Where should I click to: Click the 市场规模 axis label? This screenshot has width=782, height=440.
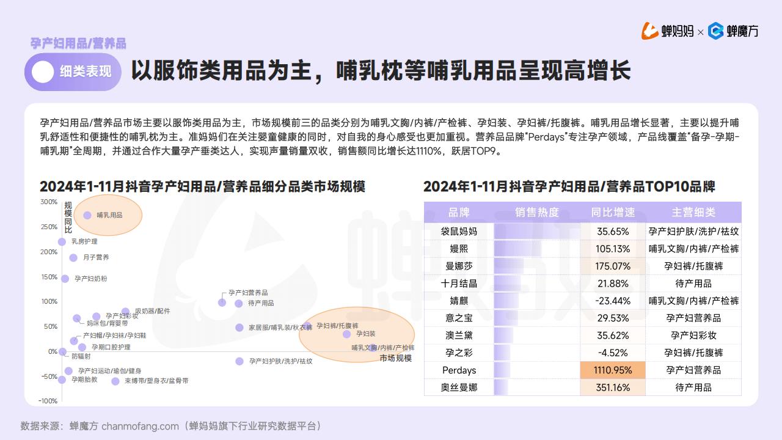pos(395,358)
